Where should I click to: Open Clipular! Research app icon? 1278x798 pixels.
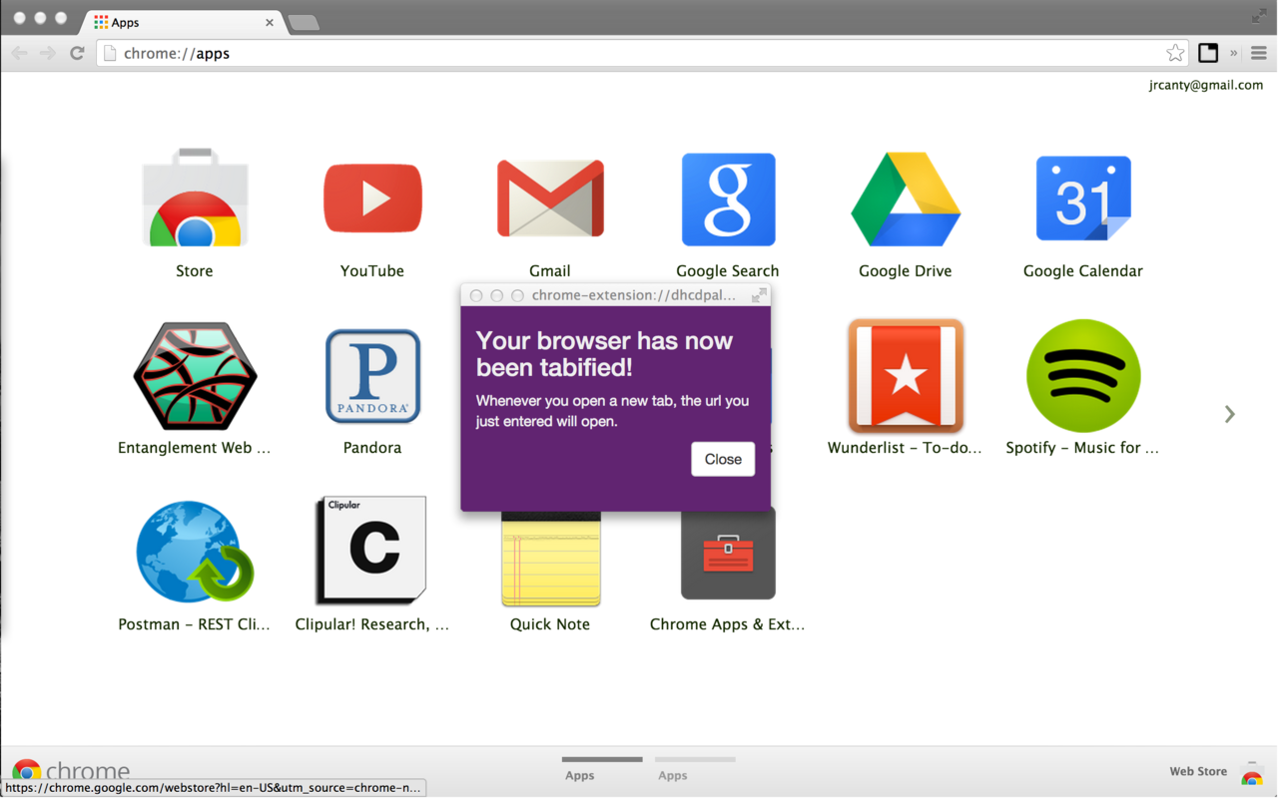click(x=372, y=551)
